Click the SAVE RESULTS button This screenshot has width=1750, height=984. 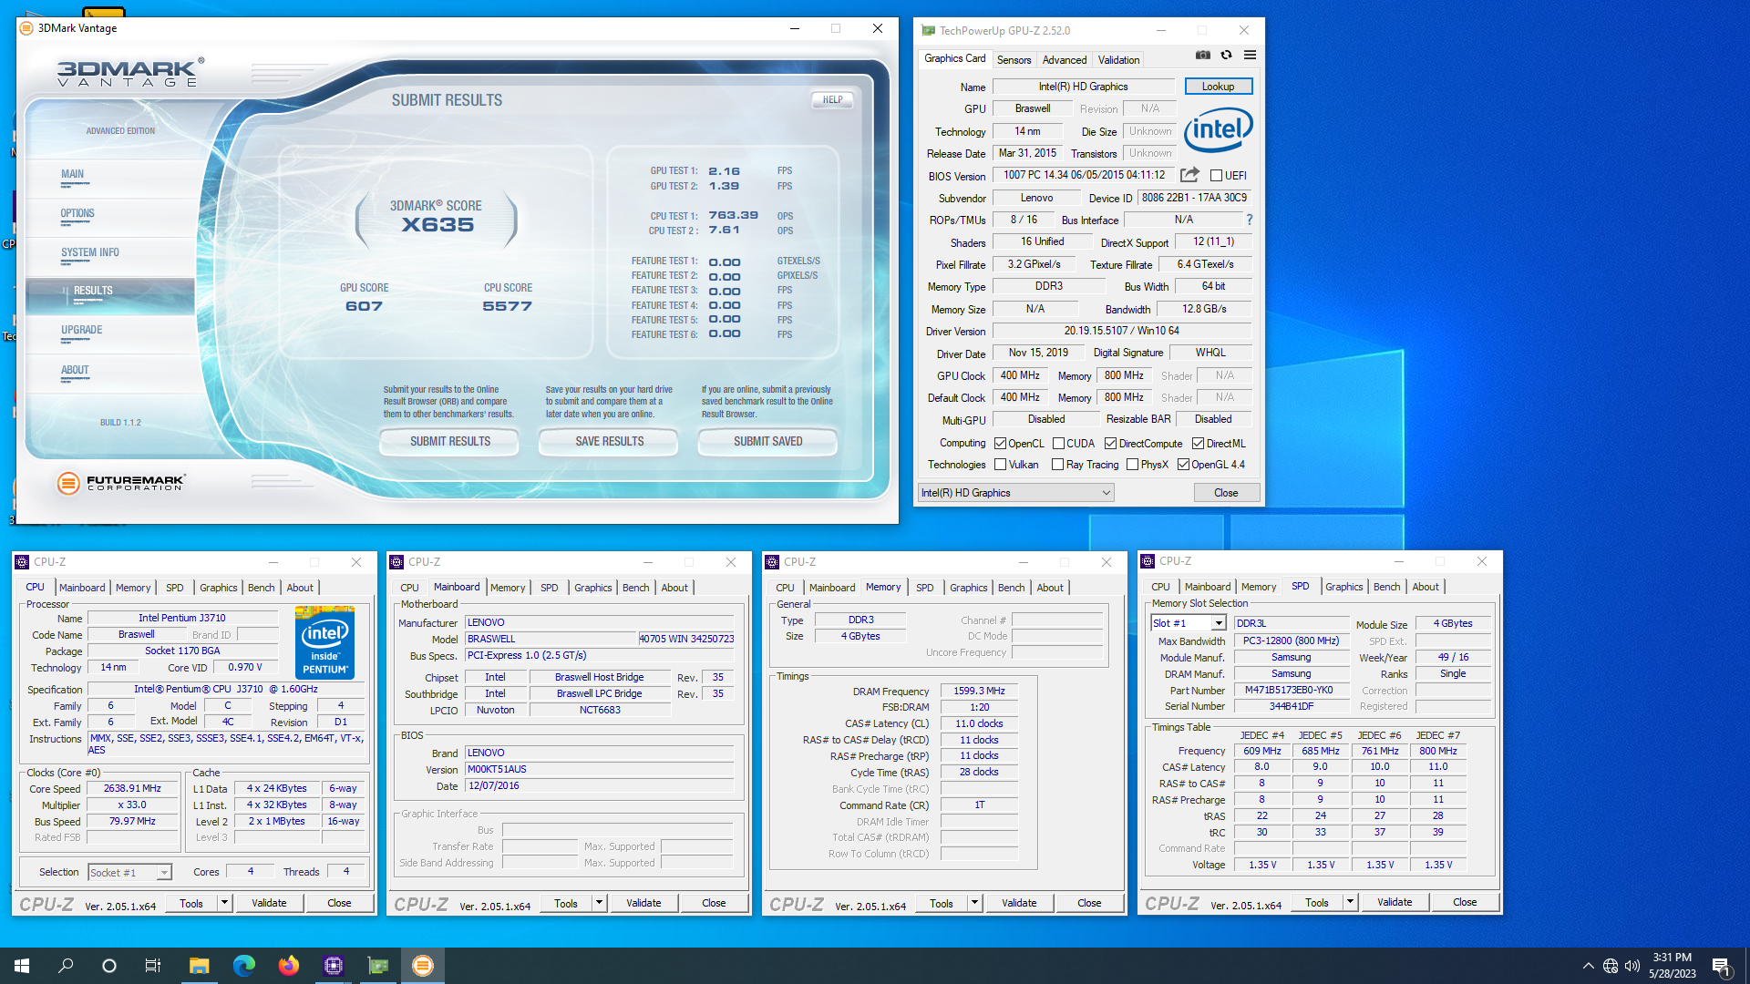pyautogui.click(x=609, y=441)
